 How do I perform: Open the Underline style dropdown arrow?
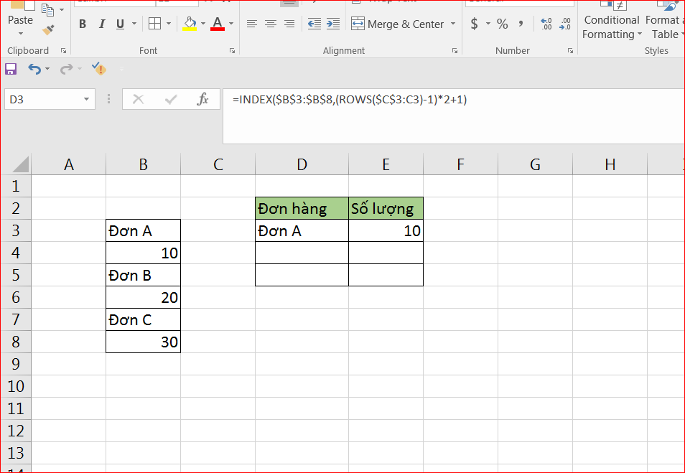pyautogui.click(x=134, y=24)
